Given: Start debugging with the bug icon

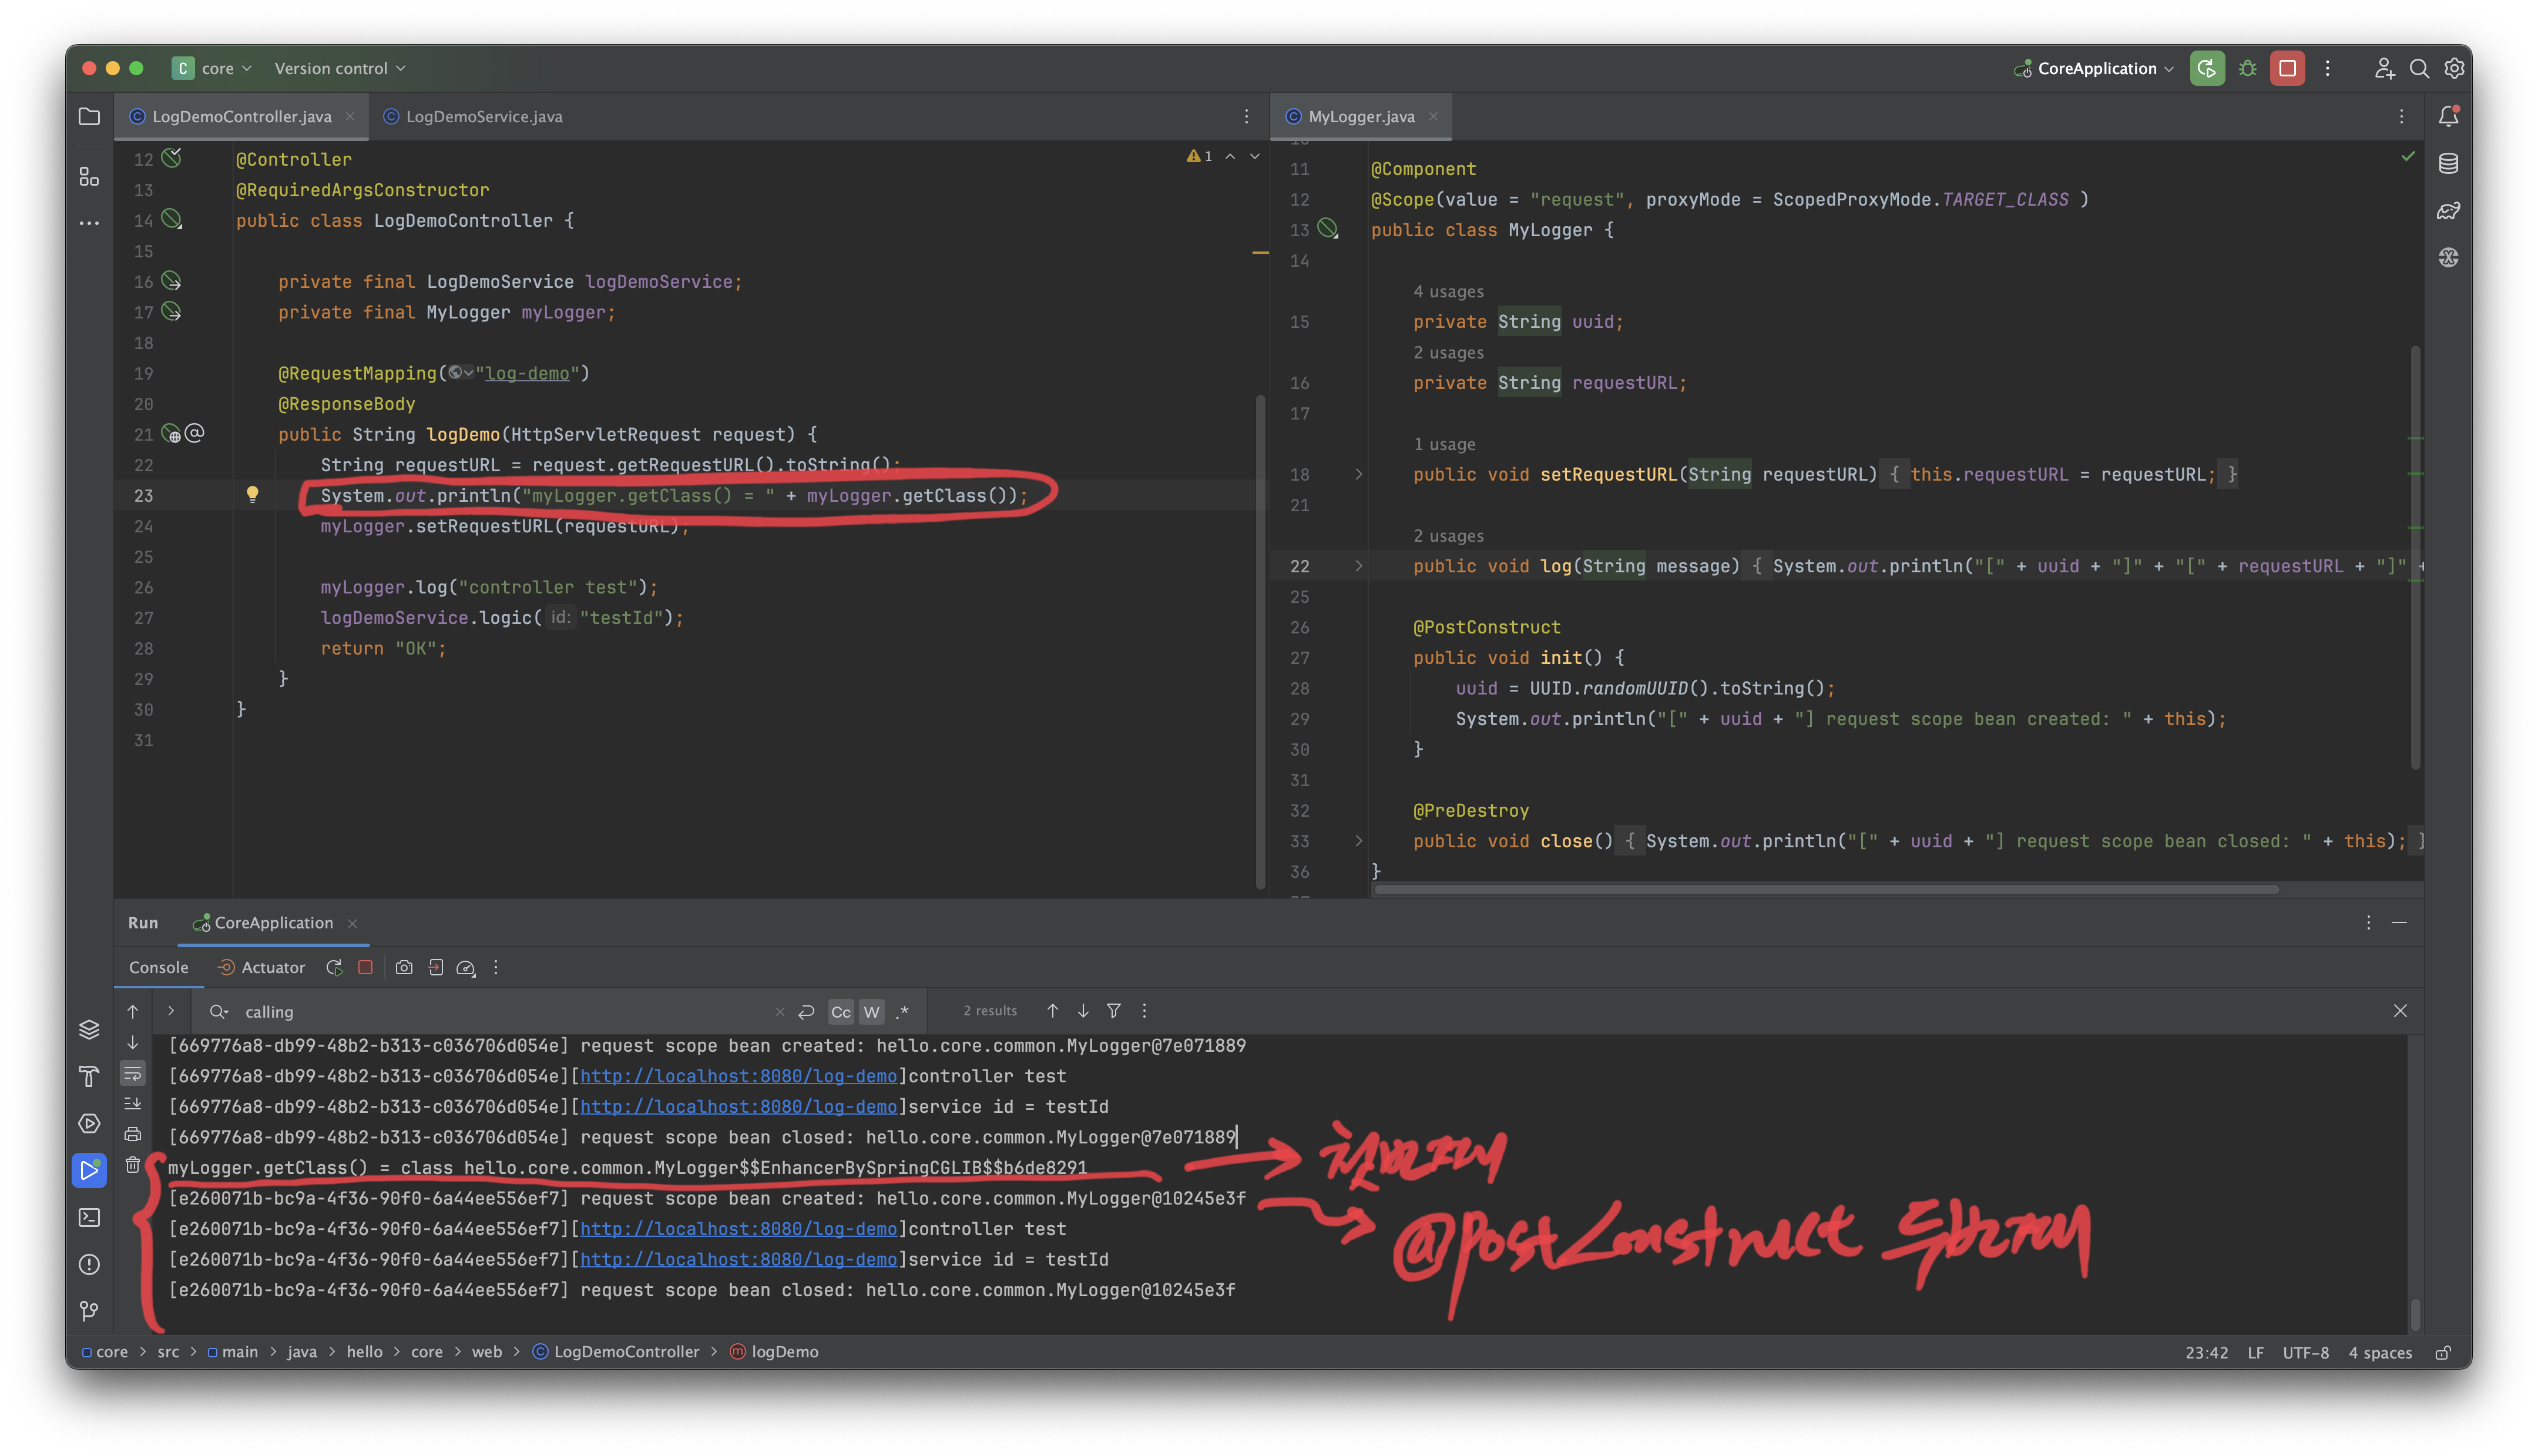Looking at the screenshot, I should (2247, 68).
